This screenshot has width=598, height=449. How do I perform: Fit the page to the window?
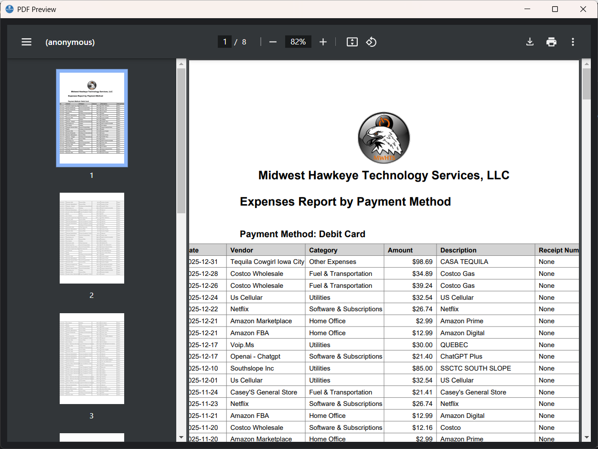(352, 42)
